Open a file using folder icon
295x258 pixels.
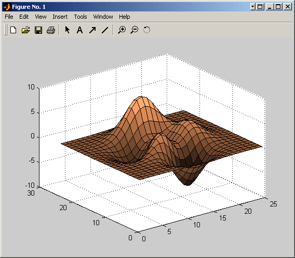pos(26,30)
